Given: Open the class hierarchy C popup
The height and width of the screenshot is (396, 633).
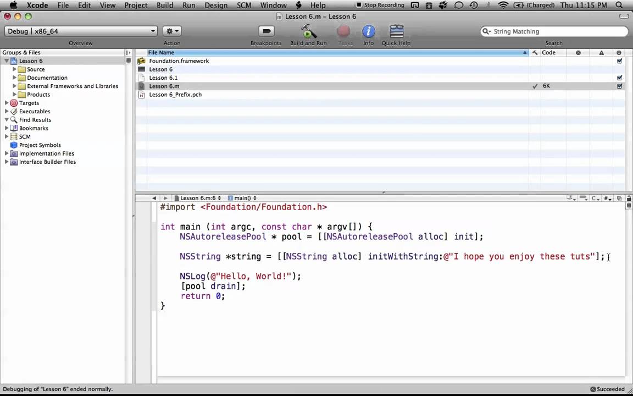Looking at the screenshot, I should pos(596,198).
